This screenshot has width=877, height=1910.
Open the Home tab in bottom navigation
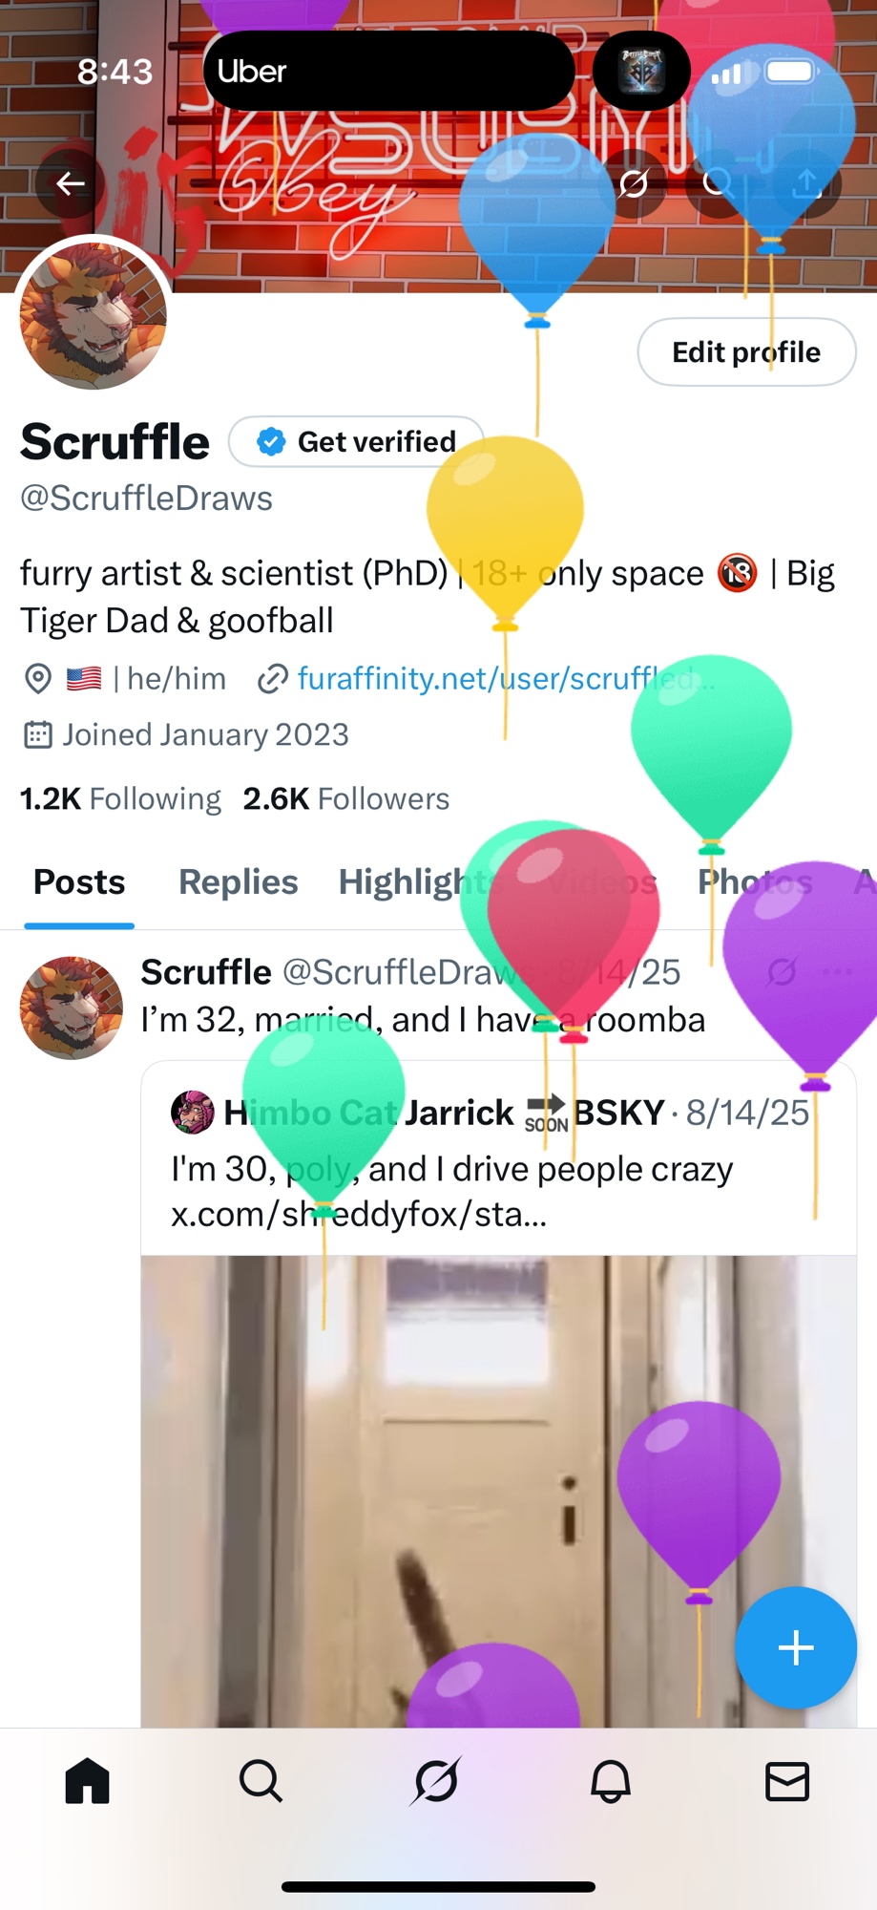(x=88, y=1781)
